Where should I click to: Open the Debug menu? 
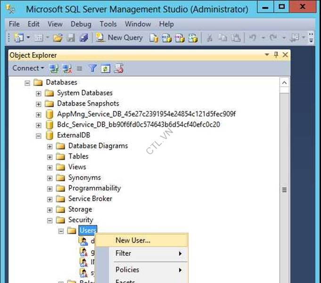pyautogui.click(x=81, y=24)
